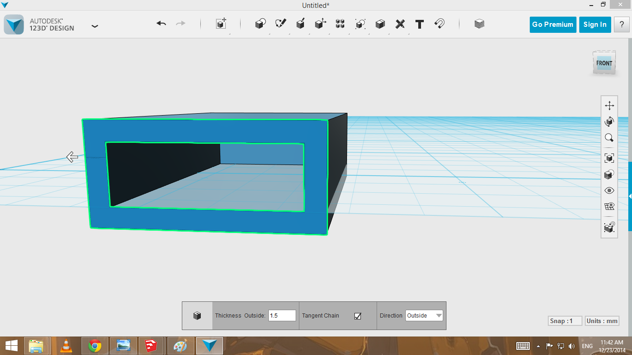Open the Material tool
The width and height of the screenshot is (632, 355).
[479, 24]
